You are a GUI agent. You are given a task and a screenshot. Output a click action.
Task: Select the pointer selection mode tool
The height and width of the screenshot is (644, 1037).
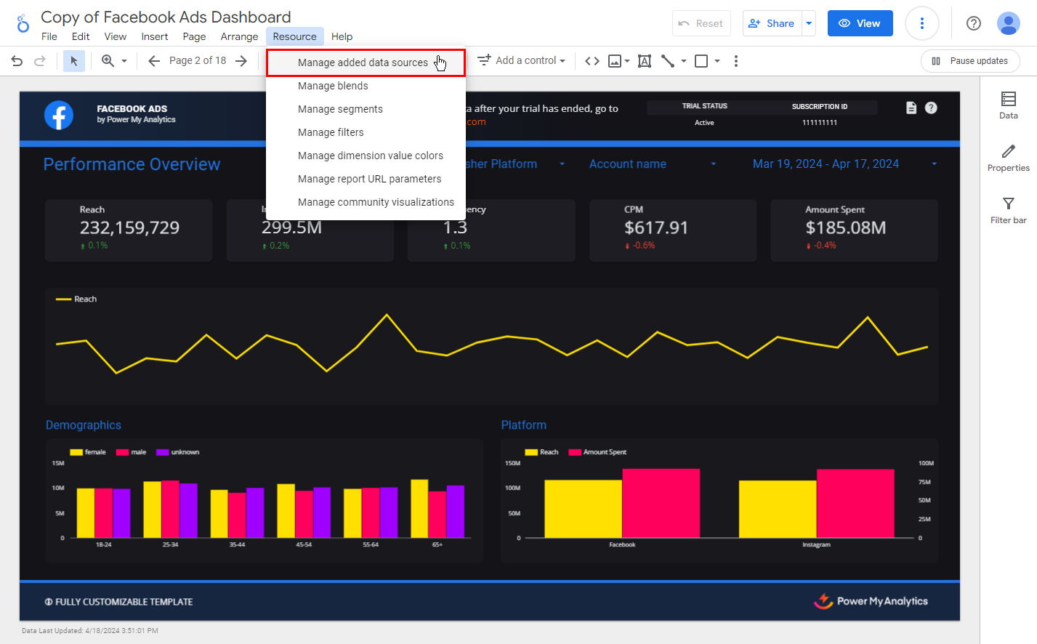point(73,61)
